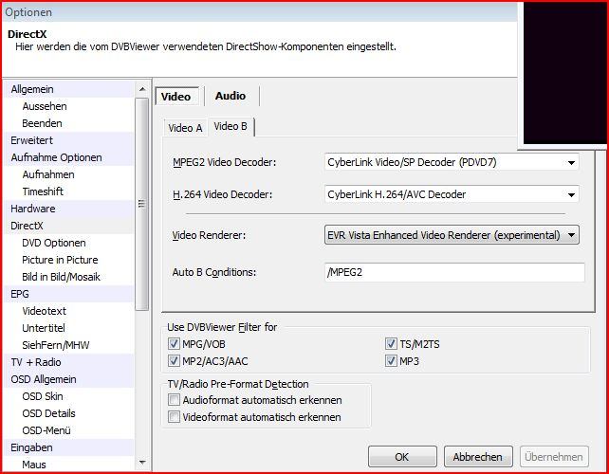Select Aufnahmen in the sidebar
Viewport: 609px width, 474px height.
click(69, 174)
